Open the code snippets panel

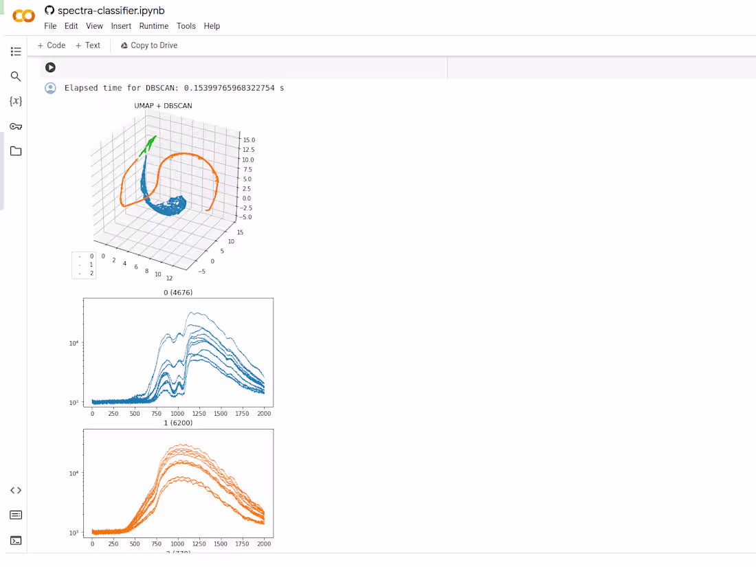pyautogui.click(x=16, y=490)
